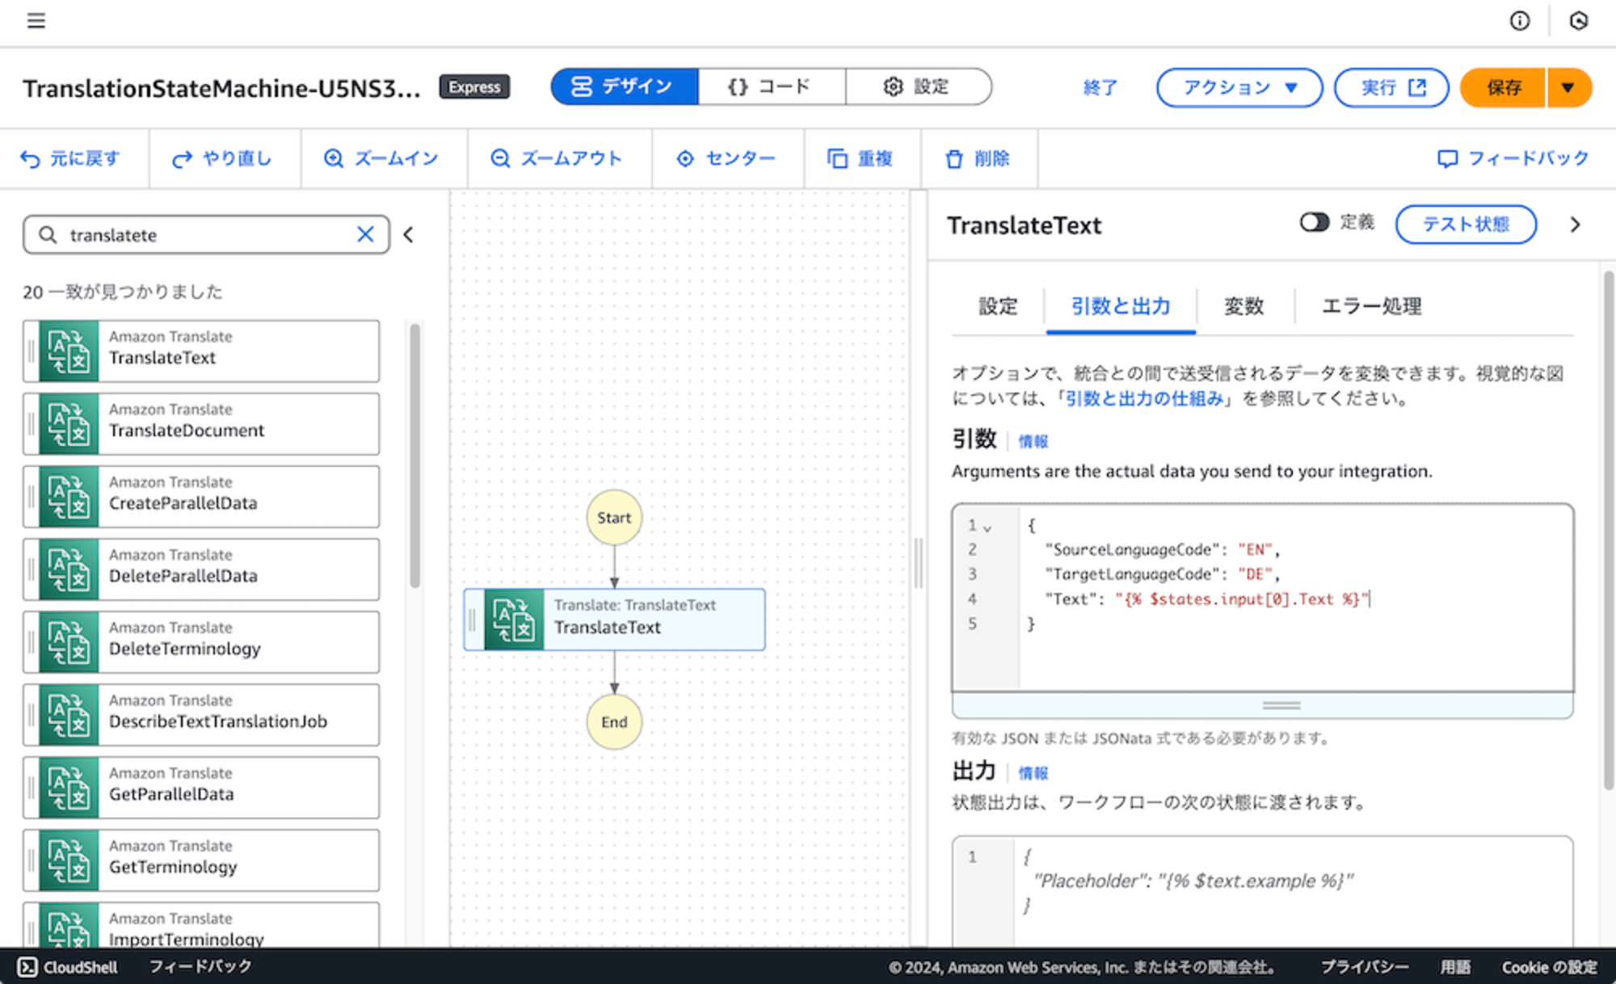Viewport: 1616px width, 984px height.
Task: Click inside the translatete search field
Action: [x=206, y=235]
